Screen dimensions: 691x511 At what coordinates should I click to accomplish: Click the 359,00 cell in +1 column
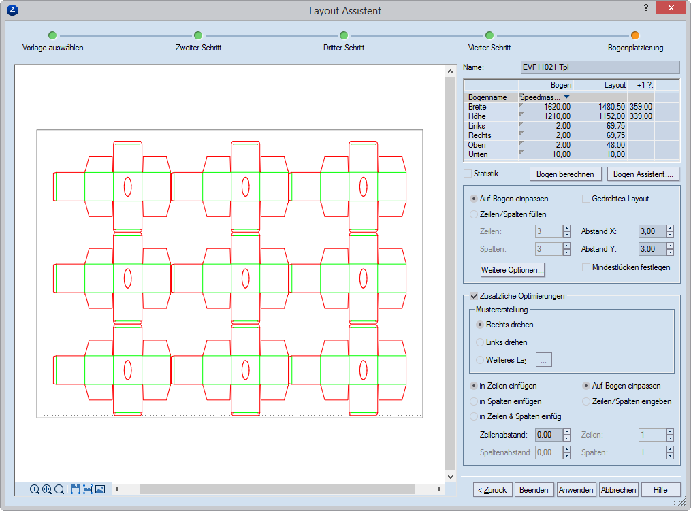pos(641,107)
